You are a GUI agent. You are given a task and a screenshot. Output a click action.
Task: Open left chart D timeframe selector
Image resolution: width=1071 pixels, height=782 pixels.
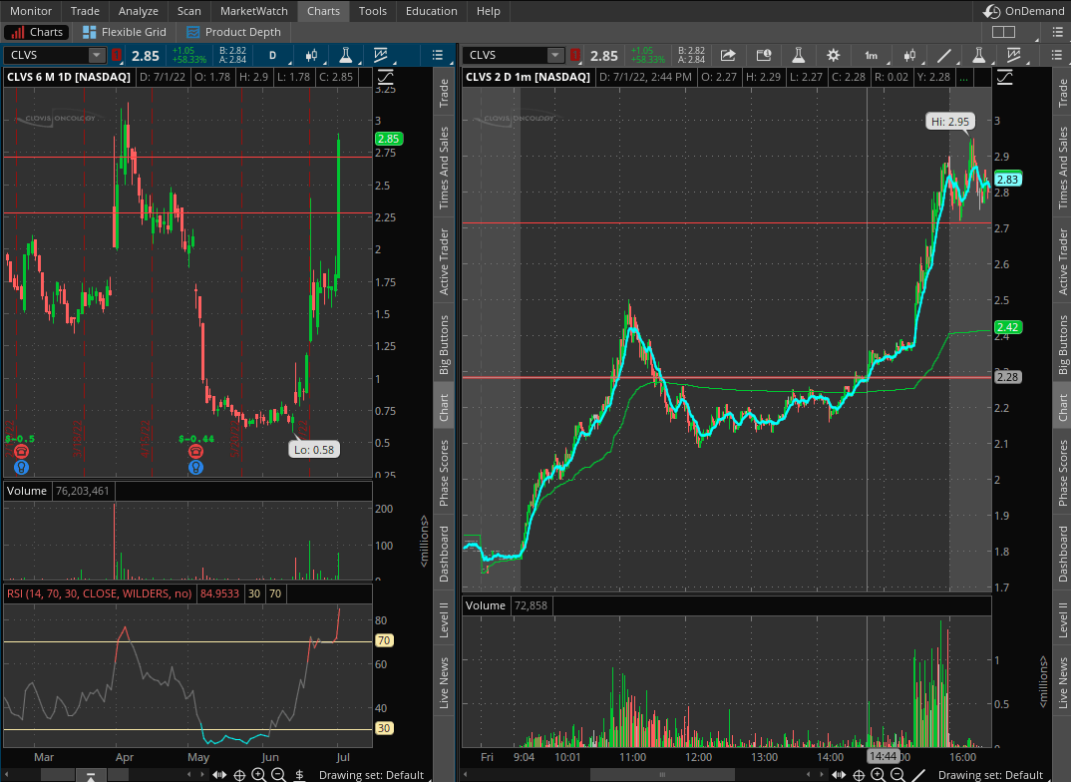(272, 55)
